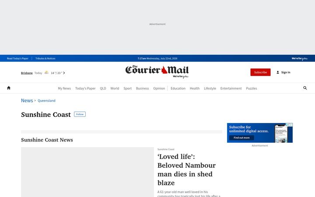Open Tributes & Notices link
Viewport: 315px width, 197px height.
coord(45,59)
